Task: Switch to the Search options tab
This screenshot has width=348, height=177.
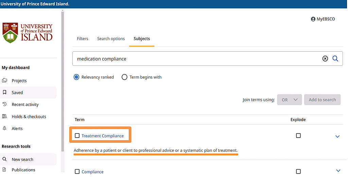Action: tap(111, 39)
